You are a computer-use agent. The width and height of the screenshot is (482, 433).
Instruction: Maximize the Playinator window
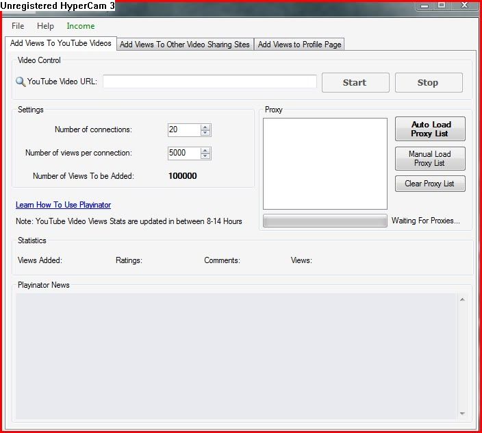[x=442, y=6]
